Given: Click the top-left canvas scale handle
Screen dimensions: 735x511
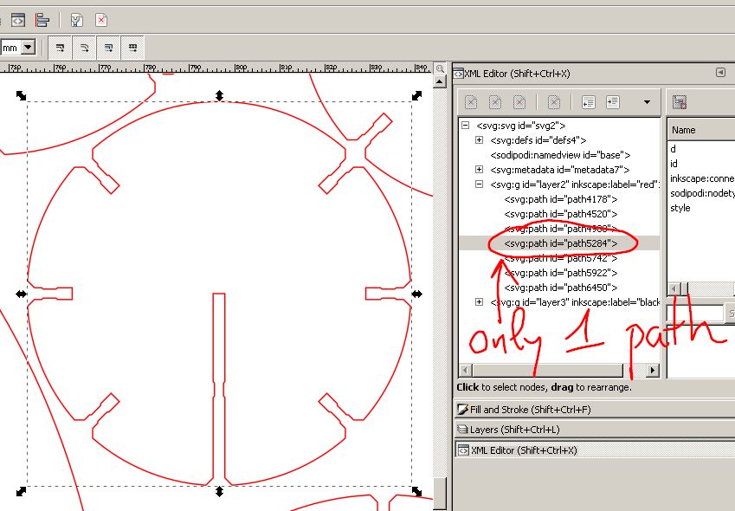Looking at the screenshot, I should tap(21, 95).
